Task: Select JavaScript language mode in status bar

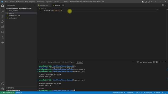Action: click(148, 93)
